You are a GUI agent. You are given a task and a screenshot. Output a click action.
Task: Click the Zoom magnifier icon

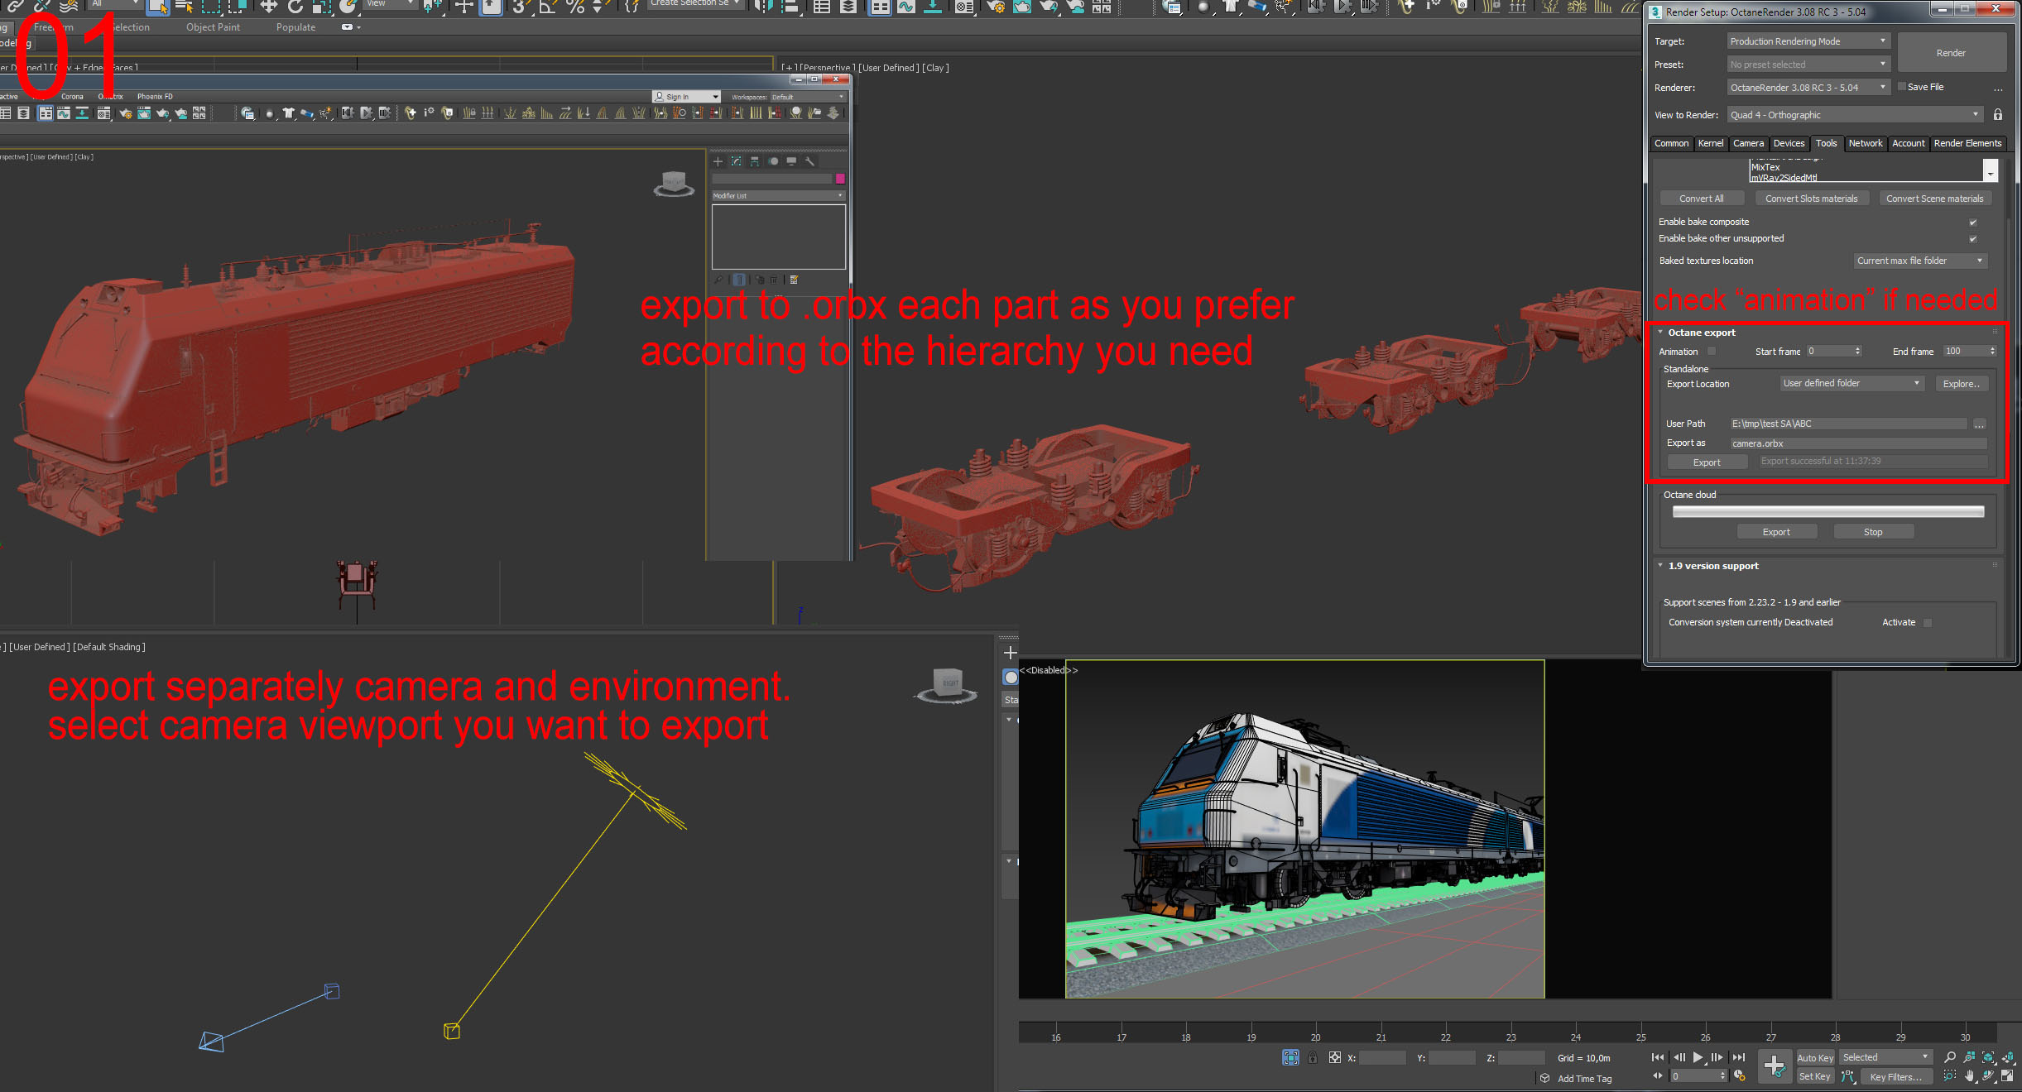pos(1950,1057)
